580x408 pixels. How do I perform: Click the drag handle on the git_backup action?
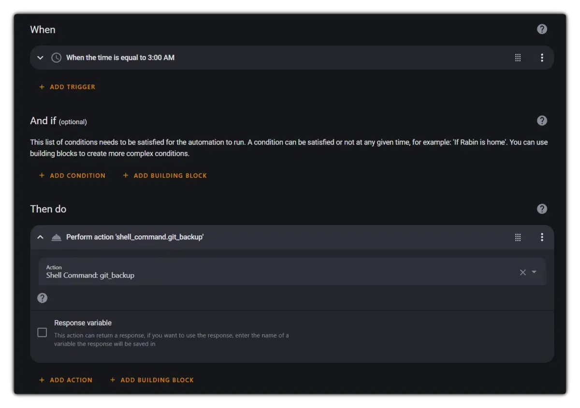(x=518, y=237)
